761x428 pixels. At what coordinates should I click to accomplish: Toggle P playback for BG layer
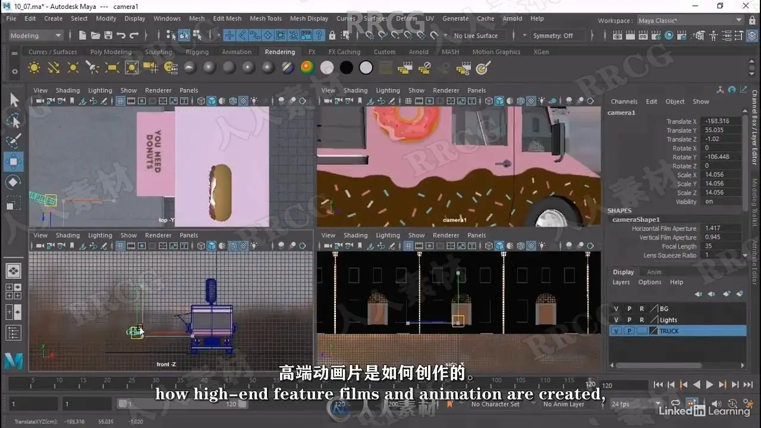point(630,309)
